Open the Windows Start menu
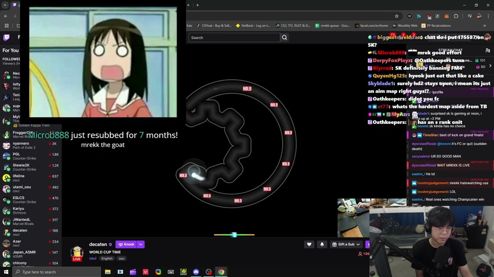 coord(6,272)
